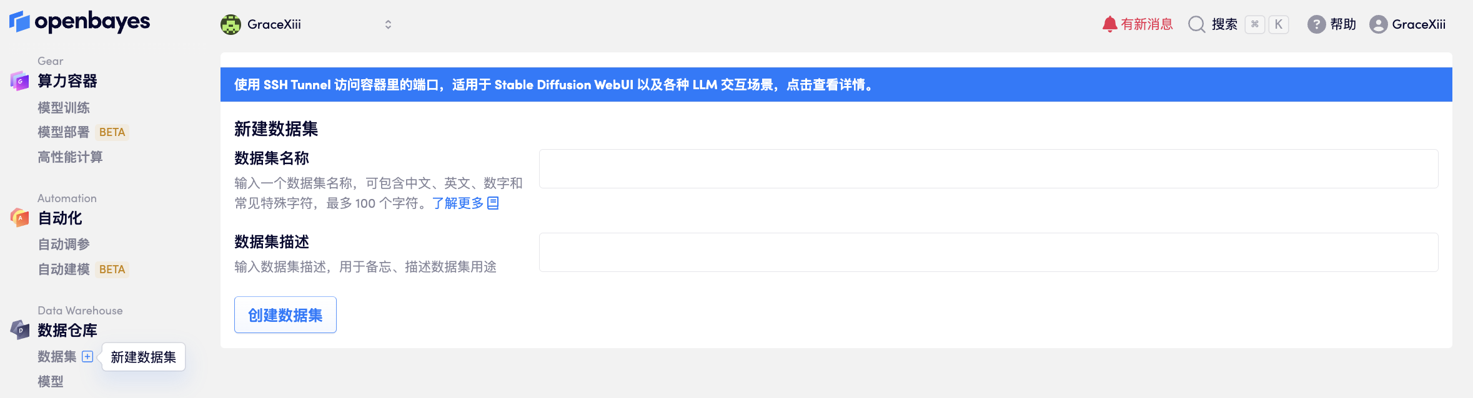Click the notification bell icon

1109,24
